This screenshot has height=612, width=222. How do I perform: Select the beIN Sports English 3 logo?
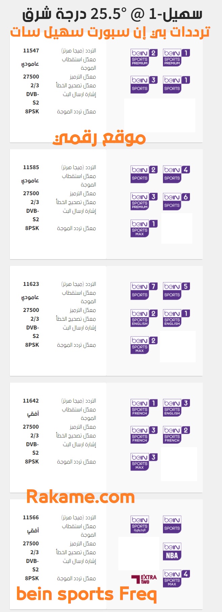[176, 408]
